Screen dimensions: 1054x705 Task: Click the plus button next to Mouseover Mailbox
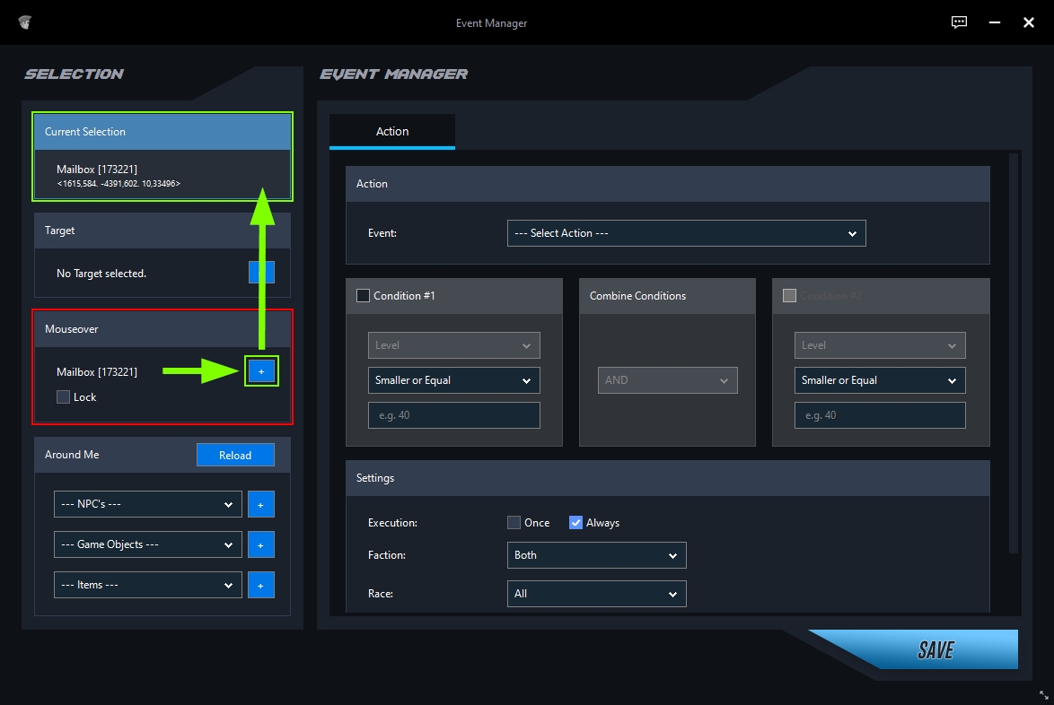point(261,371)
